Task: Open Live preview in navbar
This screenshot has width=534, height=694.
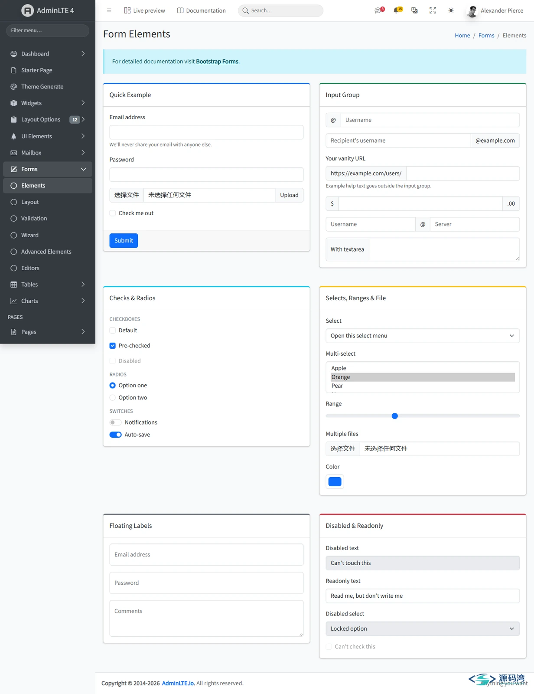Action: tap(144, 10)
